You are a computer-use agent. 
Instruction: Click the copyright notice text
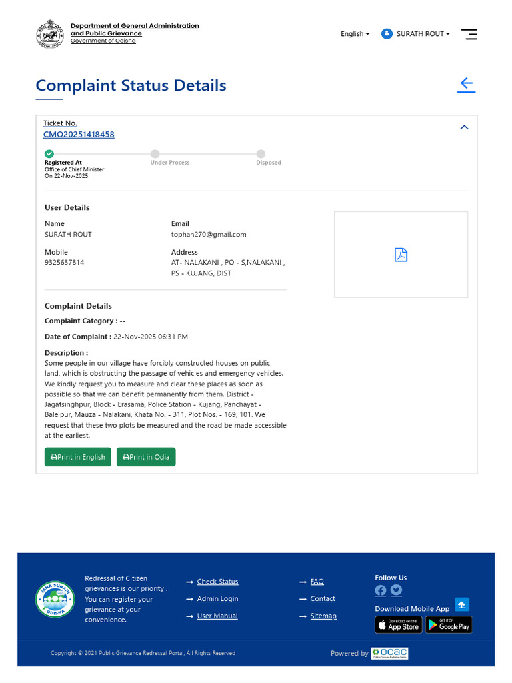point(143,653)
